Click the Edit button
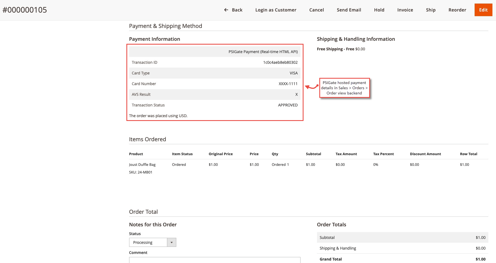 pyautogui.click(x=483, y=10)
